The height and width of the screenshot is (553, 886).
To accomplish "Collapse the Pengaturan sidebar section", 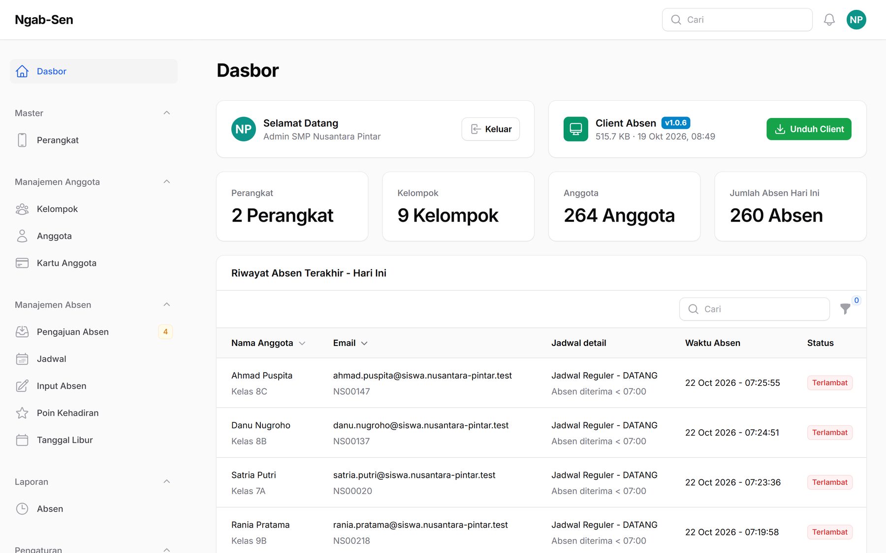I will tap(167, 550).
